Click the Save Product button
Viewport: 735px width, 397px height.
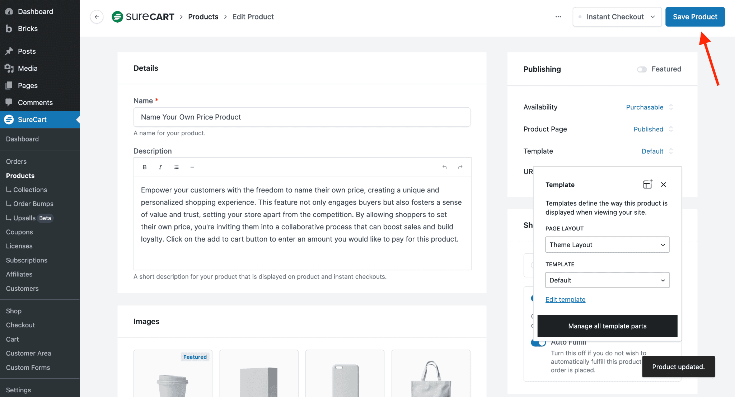pos(695,17)
